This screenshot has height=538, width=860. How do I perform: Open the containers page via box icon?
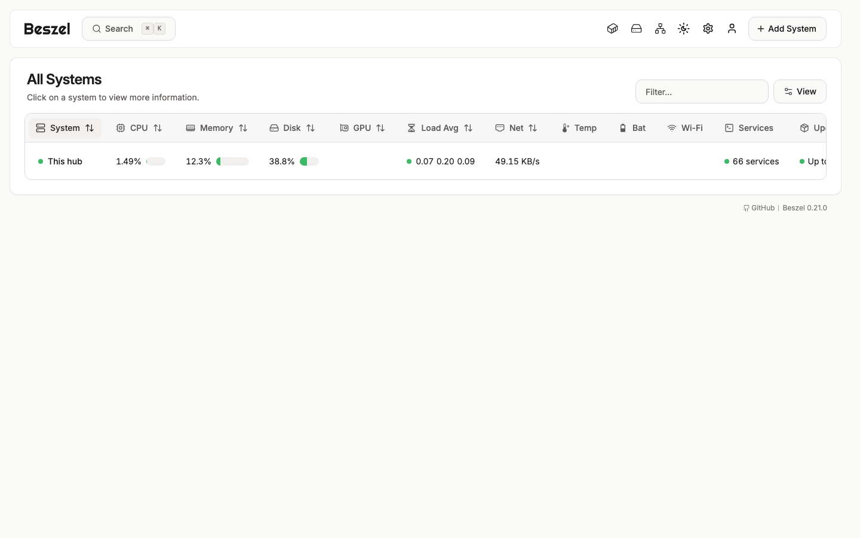612,29
